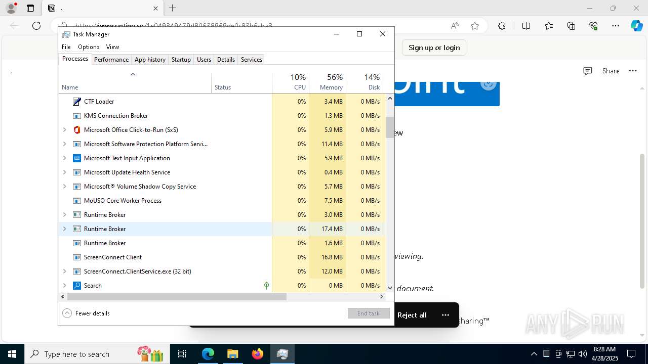The image size is (648, 364).
Task: Expand Microsoft Text Input Application group
Action: coord(64,158)
